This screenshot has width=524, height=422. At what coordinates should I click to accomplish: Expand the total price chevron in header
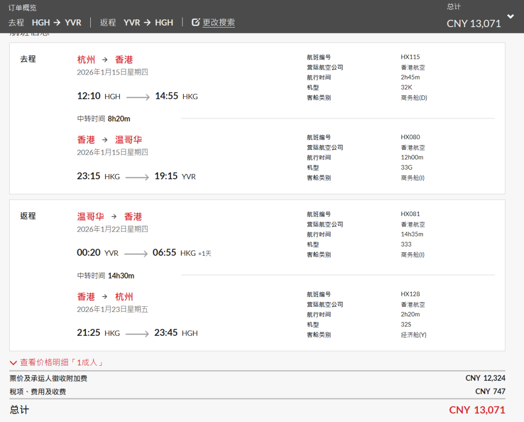click(x=510, y=16)
